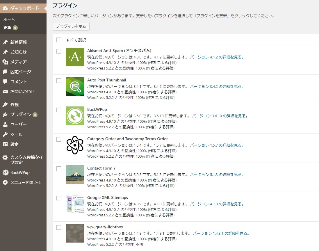This screenshot has width=319, height=251.
Task: Select the Akismet Anti-Spam checkbox
Action: pos(59,51)
